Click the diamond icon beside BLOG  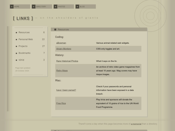point(77,6)
